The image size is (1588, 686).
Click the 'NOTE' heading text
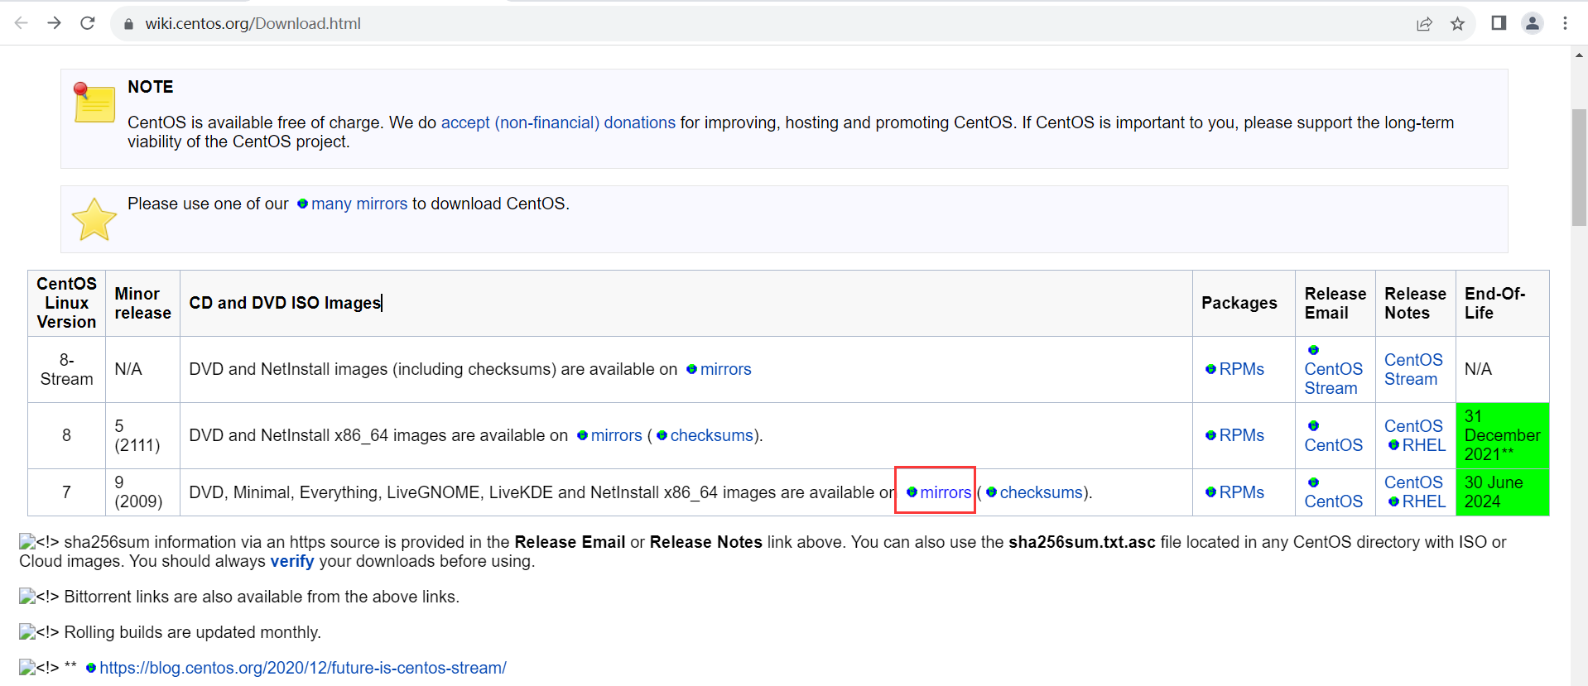151,87
